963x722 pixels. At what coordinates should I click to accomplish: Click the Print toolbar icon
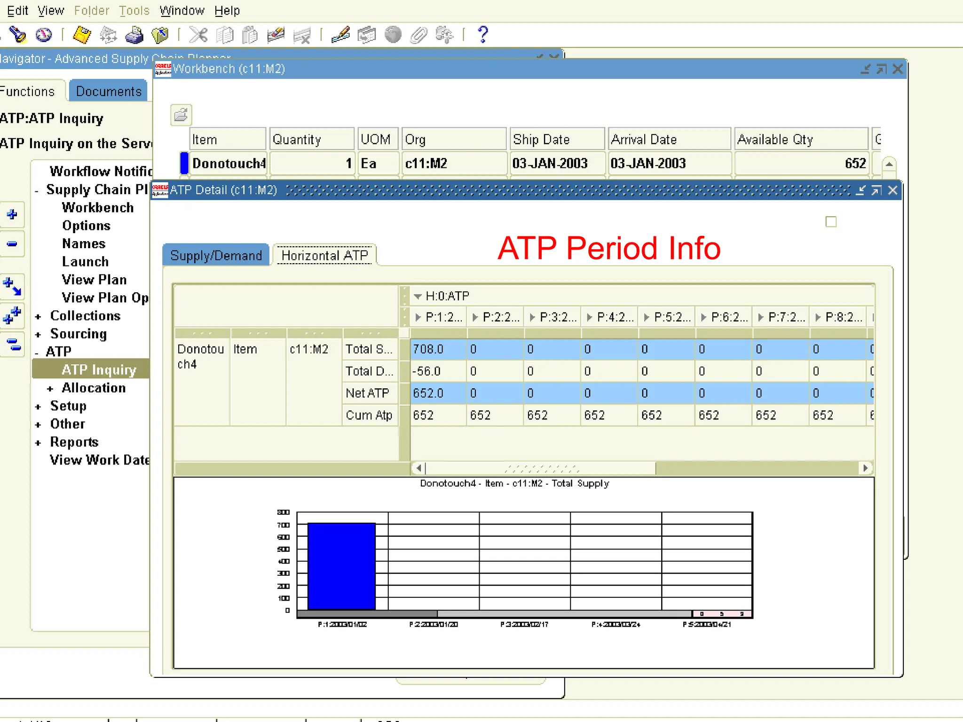(134, 35)
